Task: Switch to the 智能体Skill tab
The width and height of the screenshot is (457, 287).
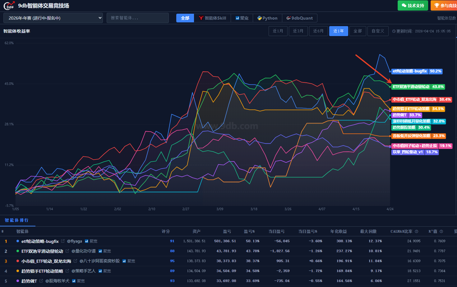Action: click(x=212, y=18)
